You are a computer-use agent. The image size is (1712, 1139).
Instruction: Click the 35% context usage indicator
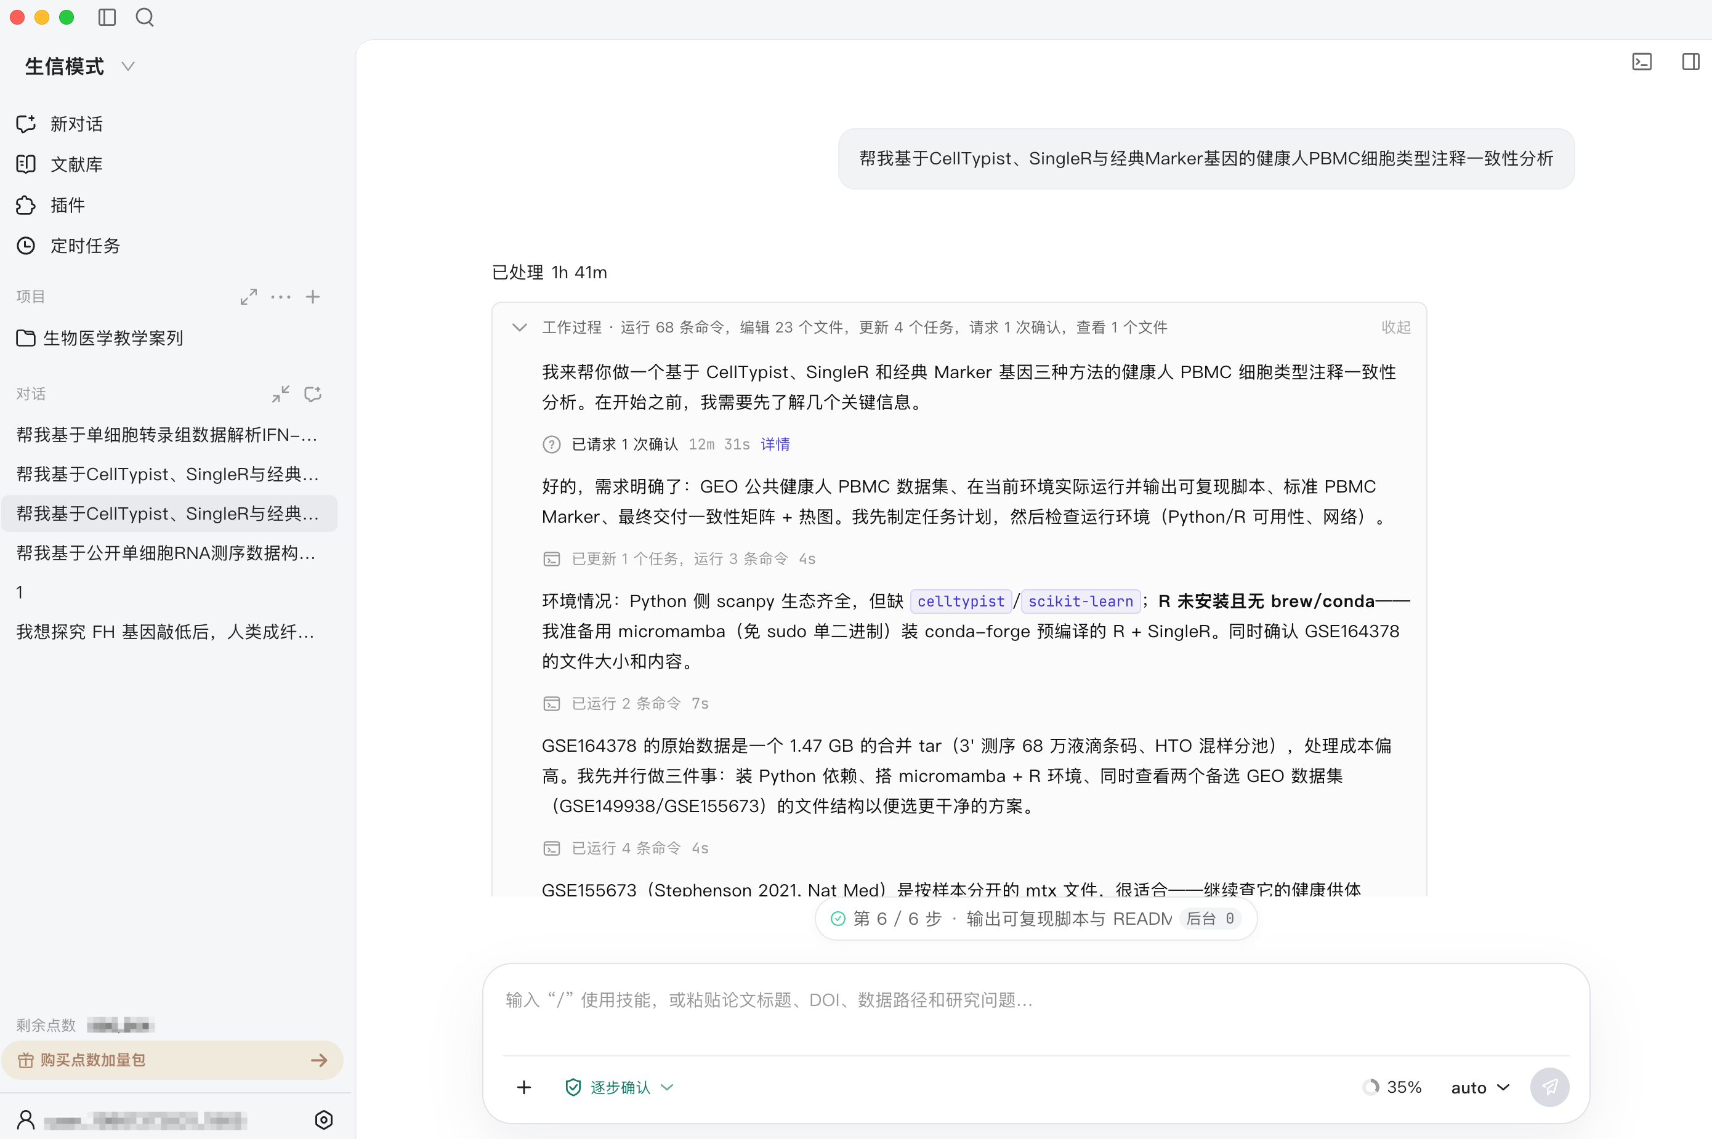(1392, 1087)
